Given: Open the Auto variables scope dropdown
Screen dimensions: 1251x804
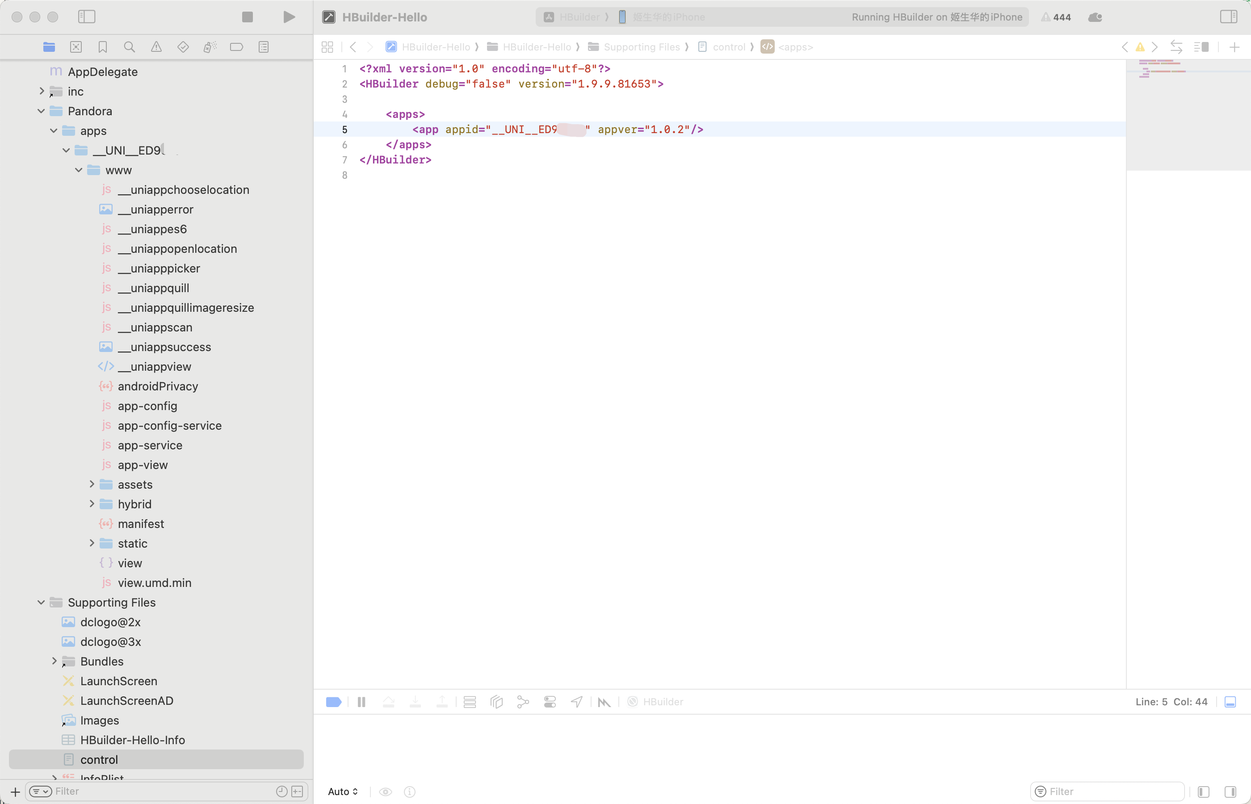Looking at the screenshot, I should (x=343, y=791).
